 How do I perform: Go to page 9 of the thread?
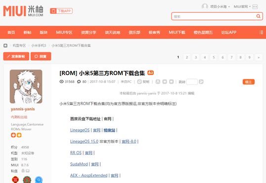(249, 57)
